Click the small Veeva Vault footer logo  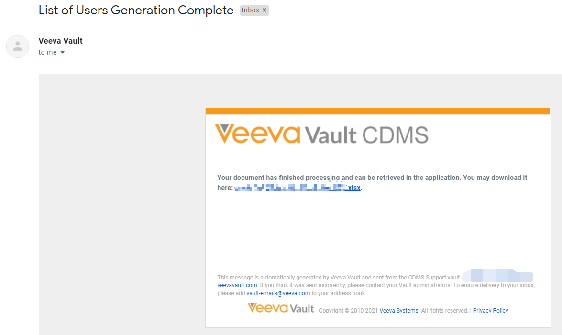point(281,308)
